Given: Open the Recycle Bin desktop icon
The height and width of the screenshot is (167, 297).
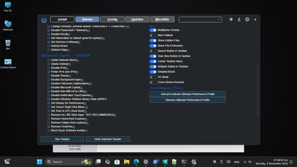Looking at the screenshot, I should pos(8,45).
